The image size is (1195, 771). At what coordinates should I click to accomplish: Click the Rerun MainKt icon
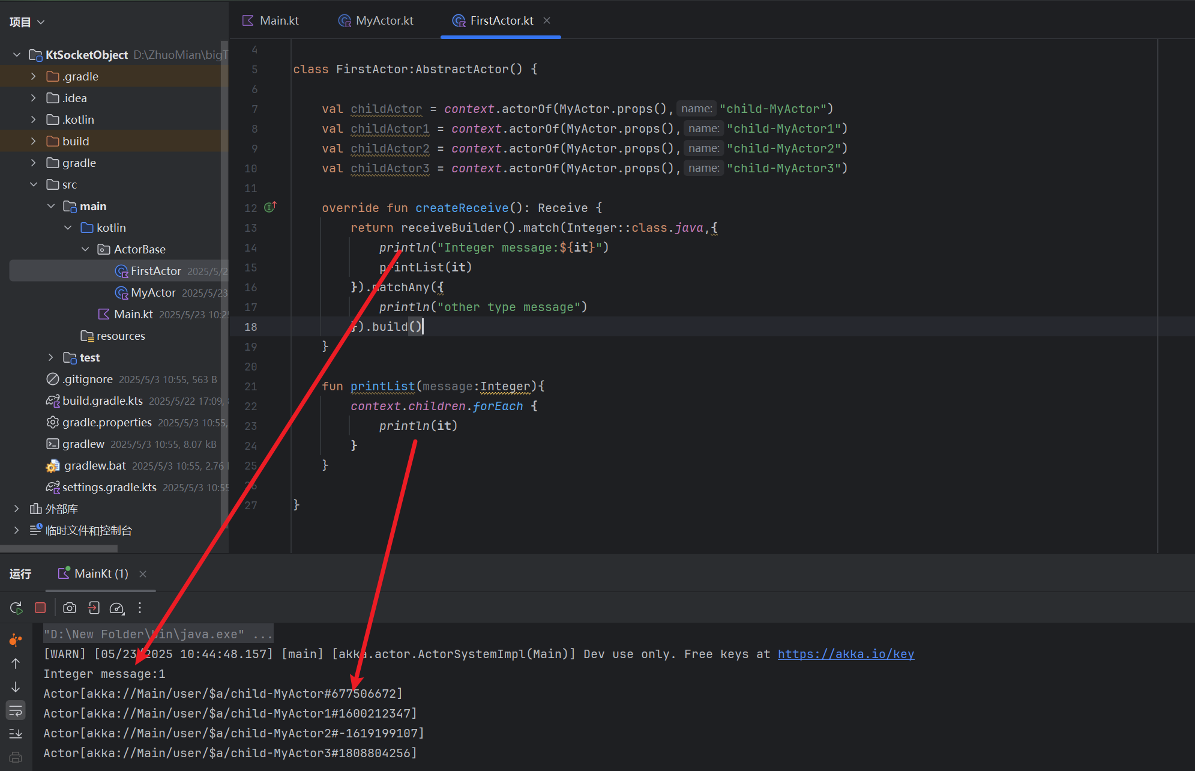(16, 608)
